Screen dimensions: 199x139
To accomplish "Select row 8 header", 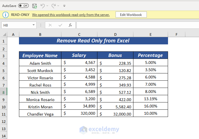I will pyautogui.click(x=4, y=92).
